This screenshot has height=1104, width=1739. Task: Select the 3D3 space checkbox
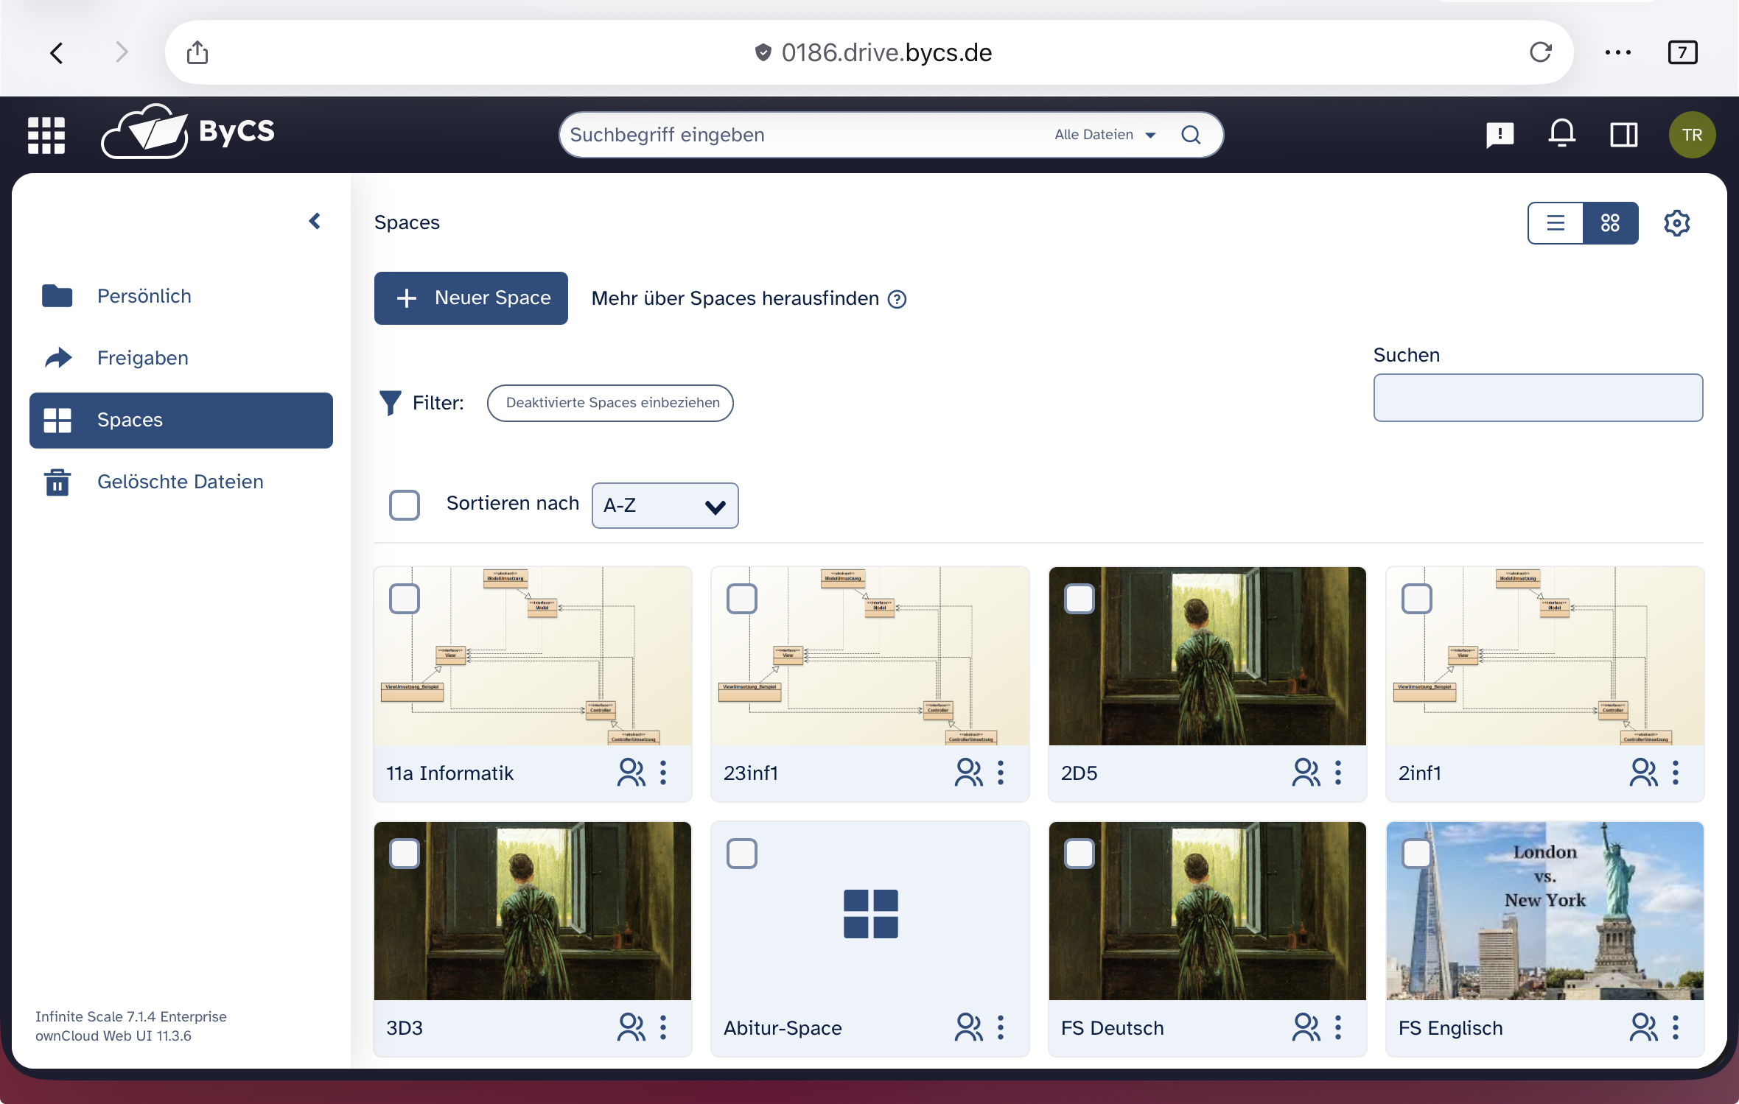[405, 854]
